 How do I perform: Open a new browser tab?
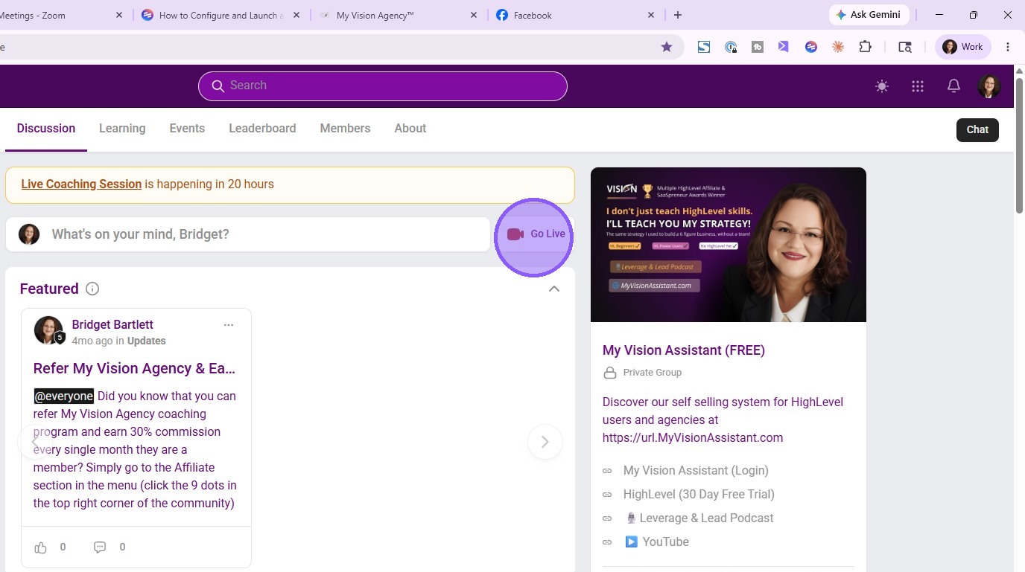point(677,15)
